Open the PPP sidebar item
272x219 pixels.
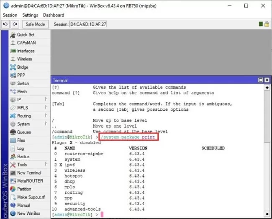(x=29, y=75)
